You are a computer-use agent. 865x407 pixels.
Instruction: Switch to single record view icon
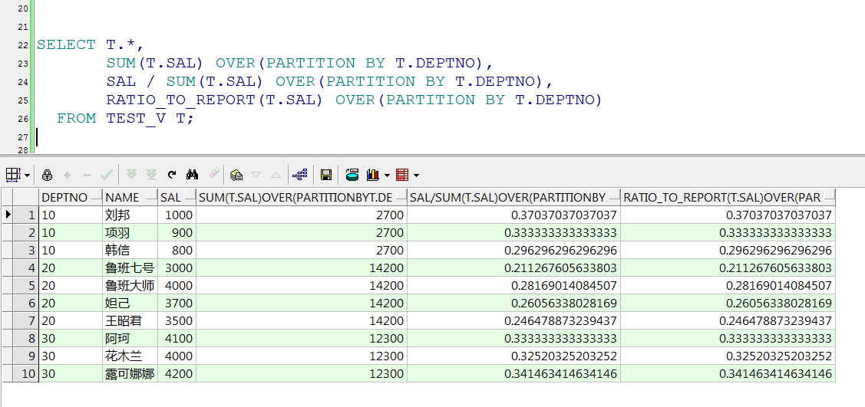tap(236, 175)
